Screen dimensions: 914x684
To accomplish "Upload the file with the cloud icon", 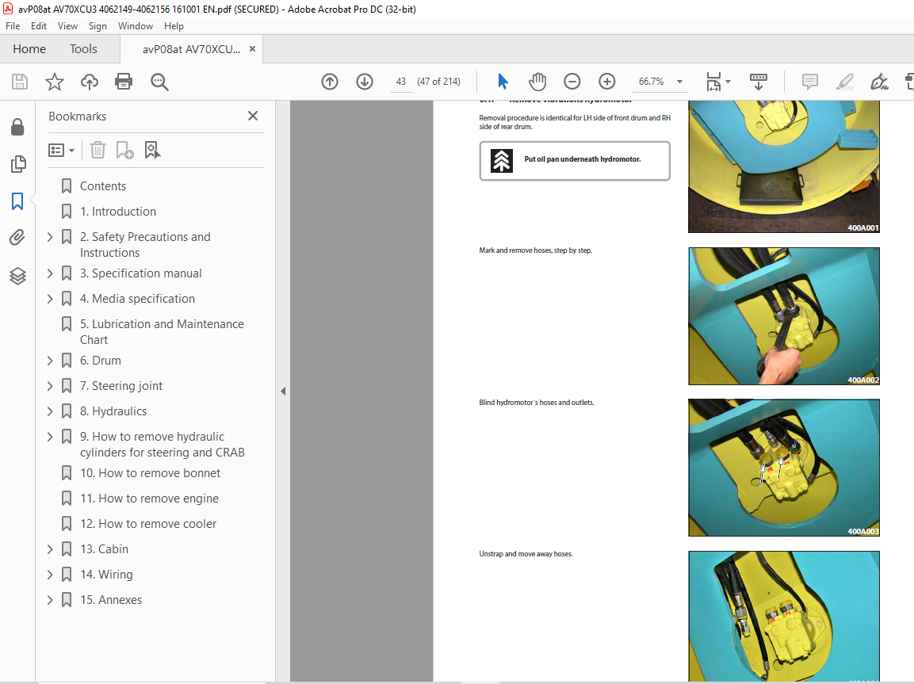I will pos(90,82).
